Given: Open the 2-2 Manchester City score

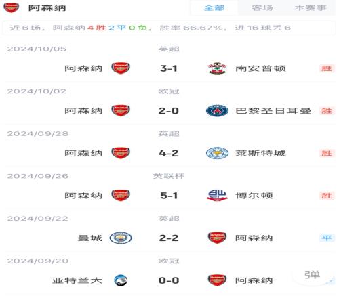Looking at the screenshot, I should pyautogui.click(x=169, y=238).
